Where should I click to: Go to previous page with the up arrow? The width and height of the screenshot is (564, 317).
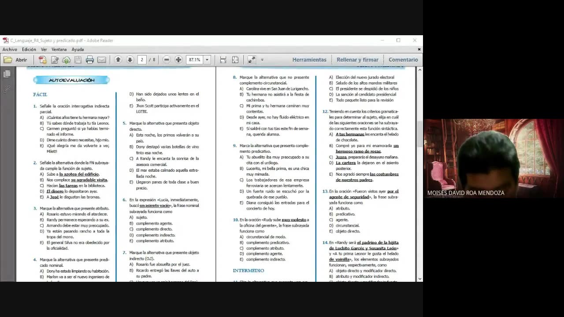point(118,60)
